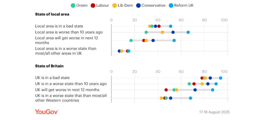Toggle the Labour series via legend label

pyautogui.click(x=103, y=6)
